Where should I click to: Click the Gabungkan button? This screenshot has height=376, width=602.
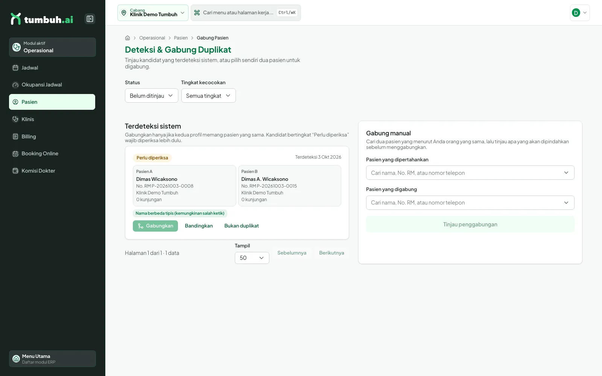pos(155,226)
